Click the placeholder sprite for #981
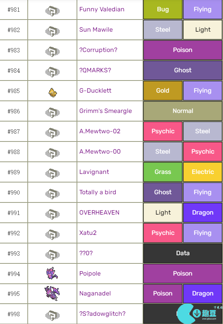Image resolution: width=223 pixels, height=324 pixels. [x=52, y=11]
